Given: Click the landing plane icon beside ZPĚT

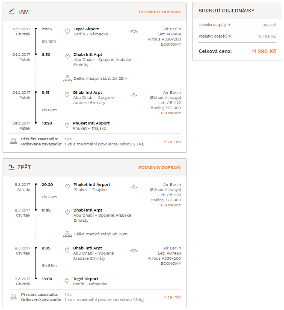Looking at the screenshot, I should click(x=12, y=167).
